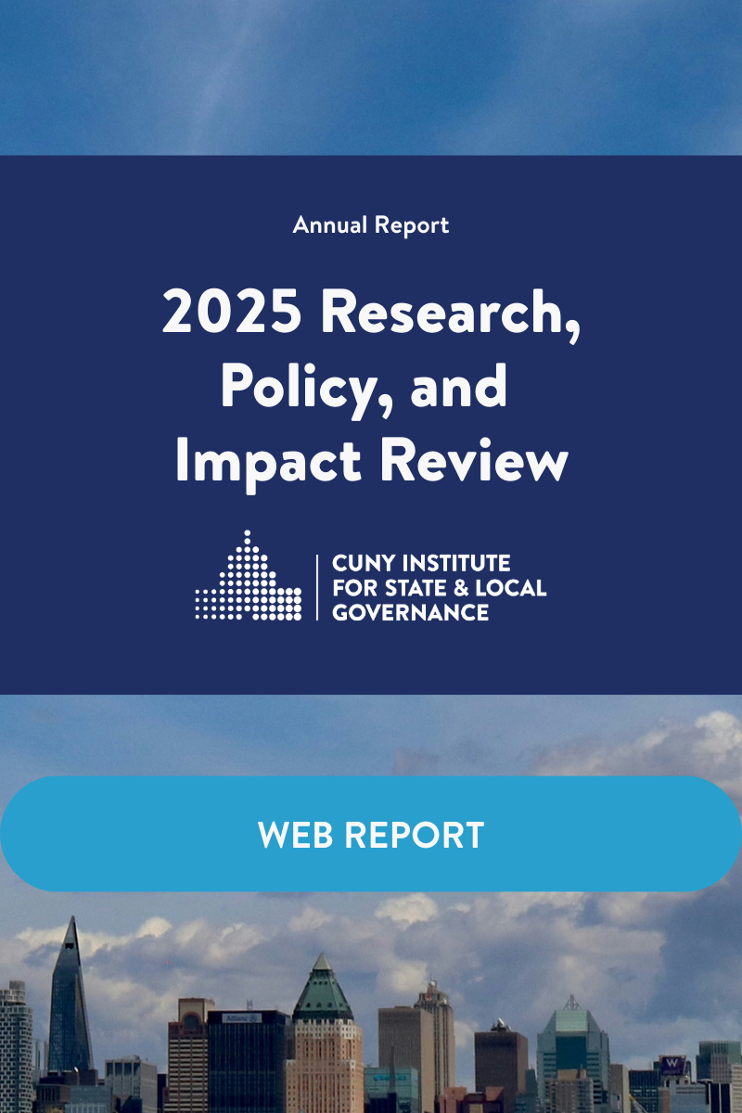The image size is (742, 1113).
Task: Select the CUNY ISLG logo
Action: pyautogui.click(x=371, y=575)
